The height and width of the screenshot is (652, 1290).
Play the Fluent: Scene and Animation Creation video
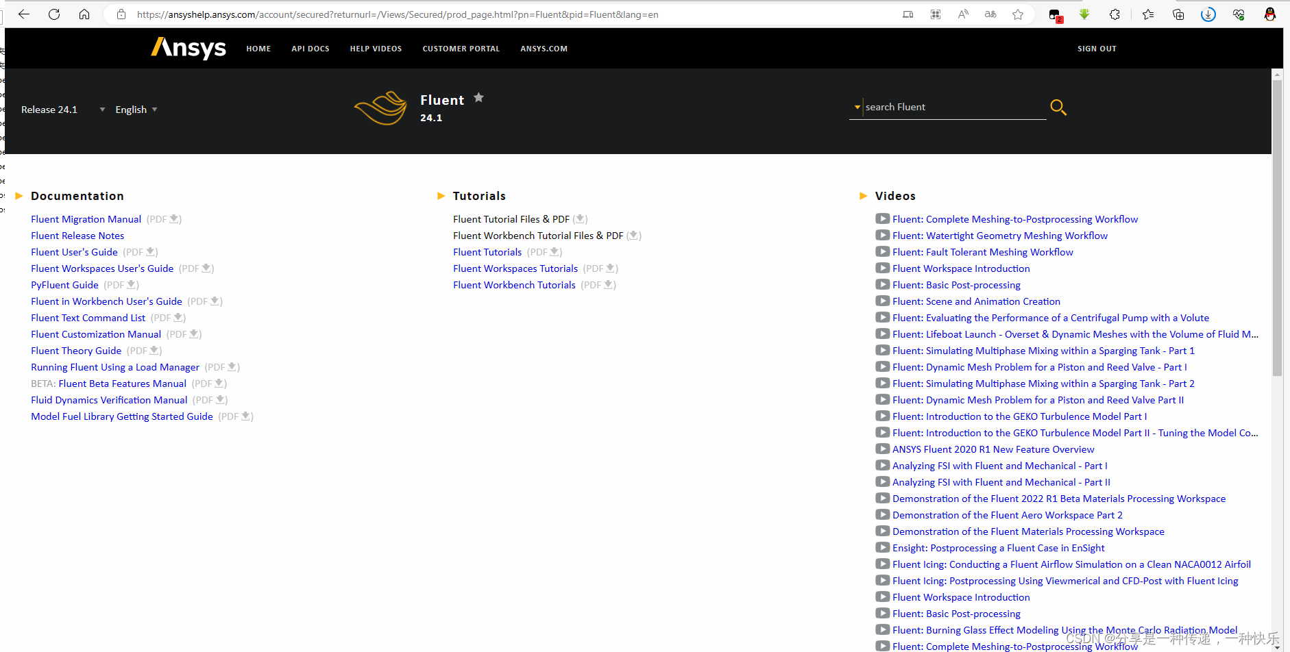pyautogui.click(x=976, y=301)
